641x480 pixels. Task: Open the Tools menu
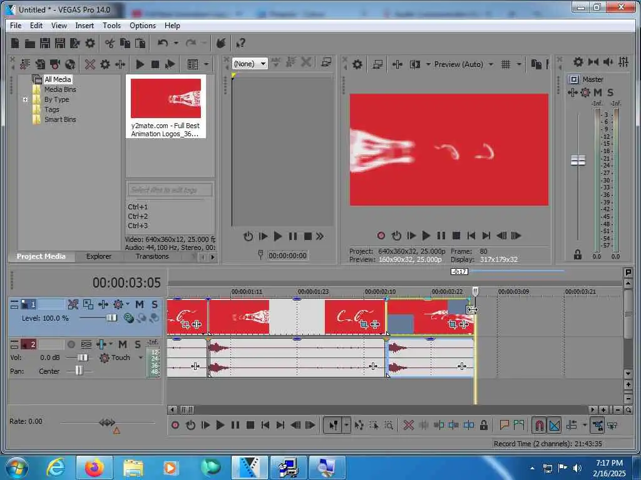point(111,25)
